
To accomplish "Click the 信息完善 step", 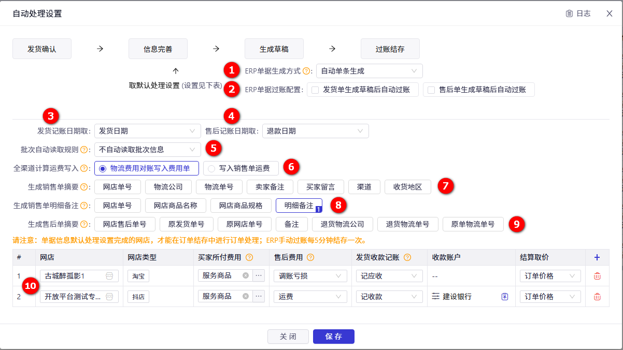I will [x=158, y=49].
